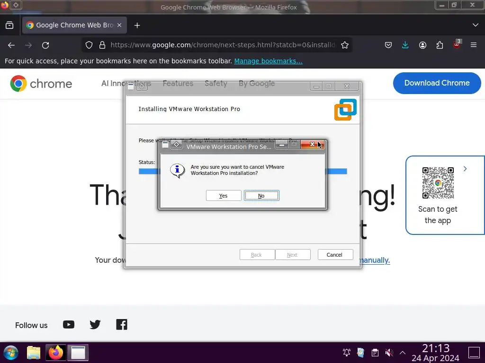Expand QR card chevron arrow

[x=465, y=169]
